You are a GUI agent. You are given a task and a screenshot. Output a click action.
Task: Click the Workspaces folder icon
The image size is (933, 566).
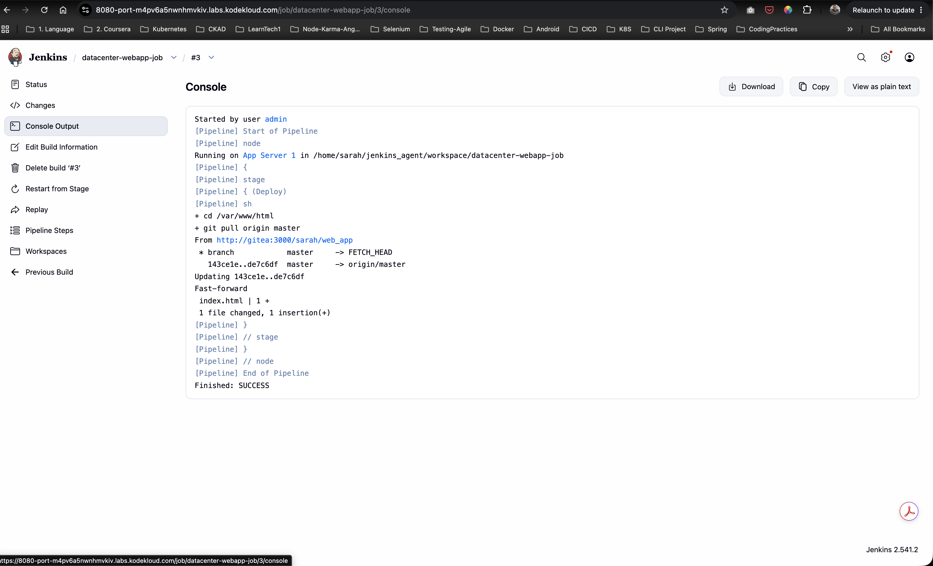point(15,251)
